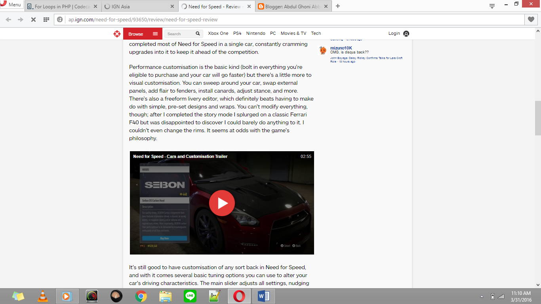Click the site info globe icon
Image resolution: width=541 pixels, height=304 pixels.
click(x=60, y=19)
